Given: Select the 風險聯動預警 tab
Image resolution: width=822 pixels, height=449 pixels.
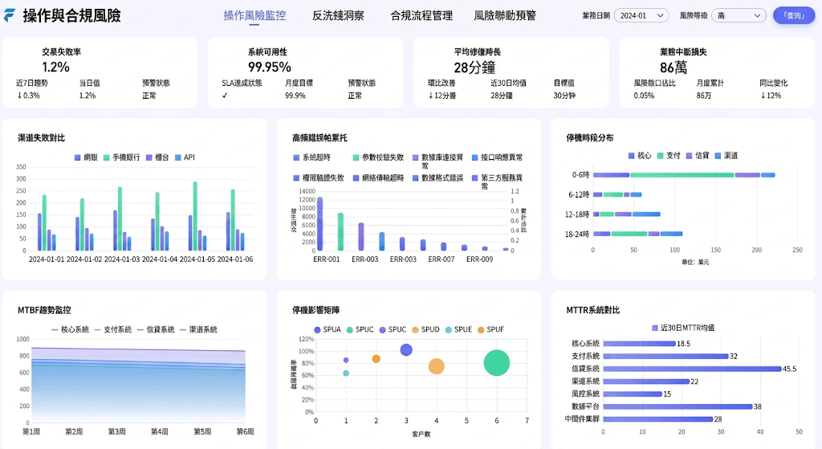Looking at the screenshot, I should coord(505,16).
